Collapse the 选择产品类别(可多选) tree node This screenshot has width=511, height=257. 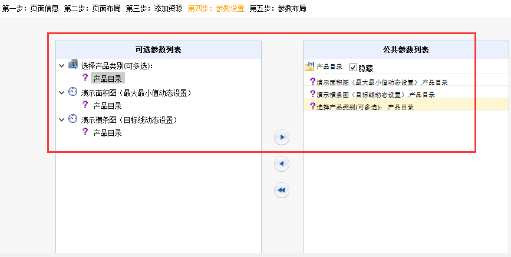pos(62,66)
